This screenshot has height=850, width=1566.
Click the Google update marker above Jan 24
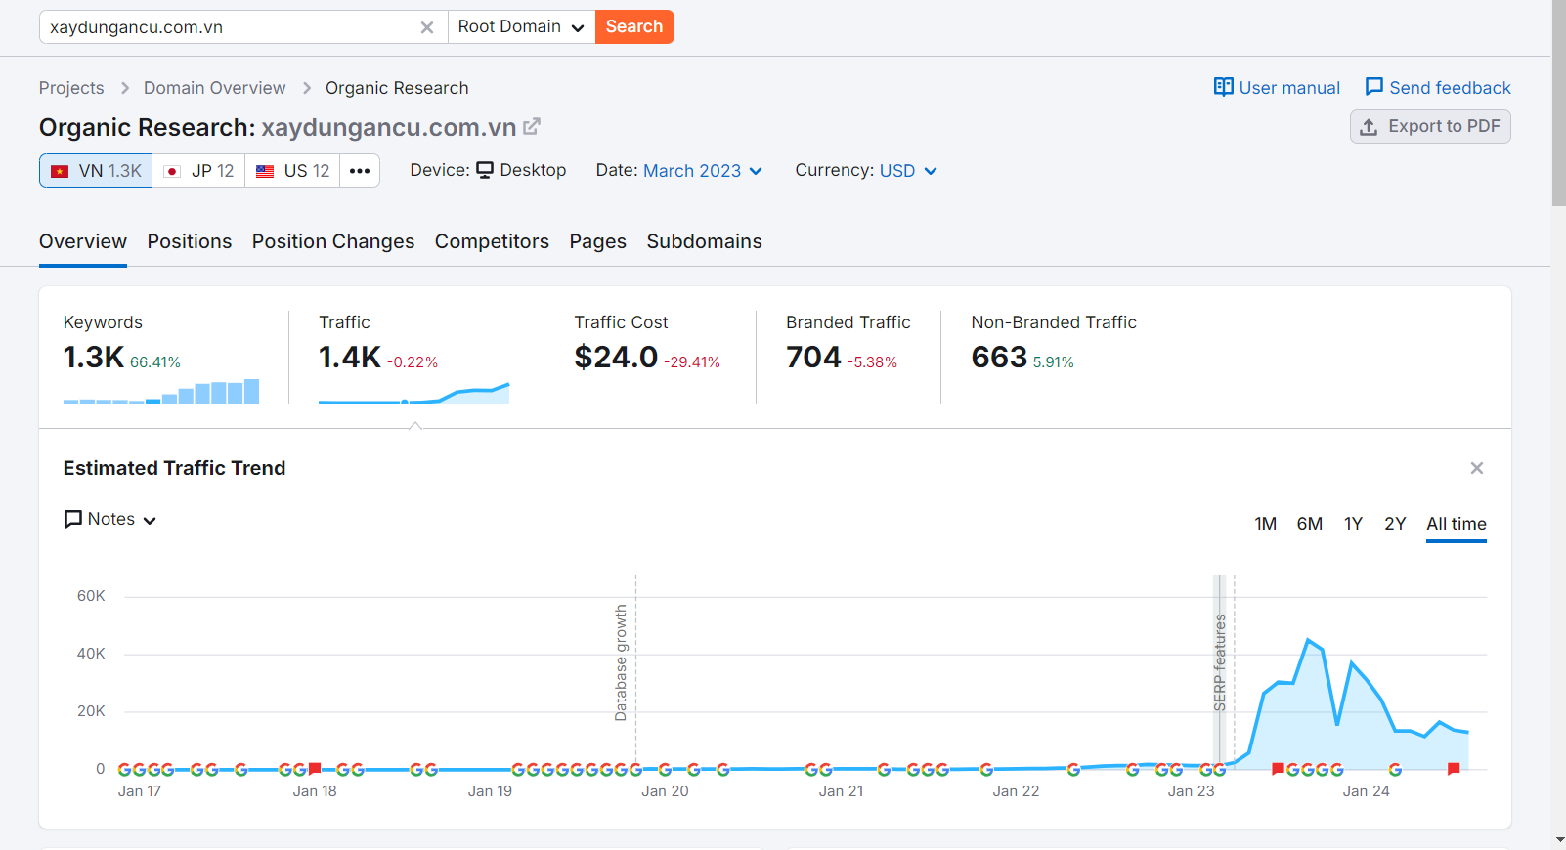1395,770
